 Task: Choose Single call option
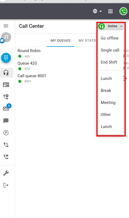click(x=110, y=50)
